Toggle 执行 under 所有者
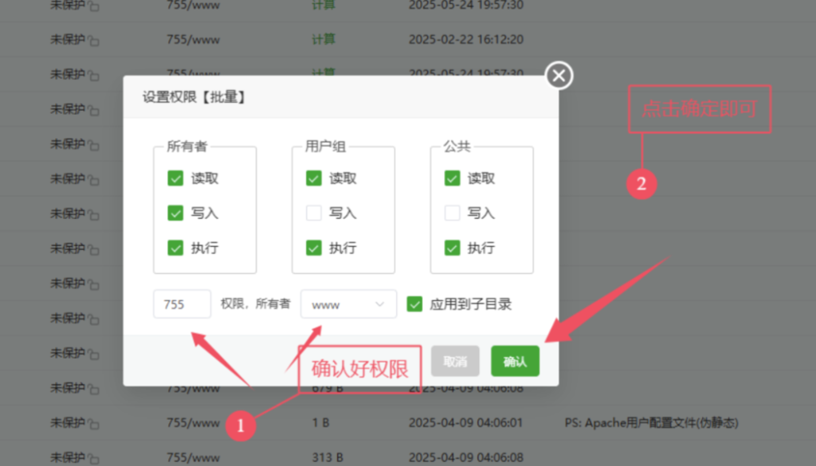816x466 pixels. (x=175, y=248)
